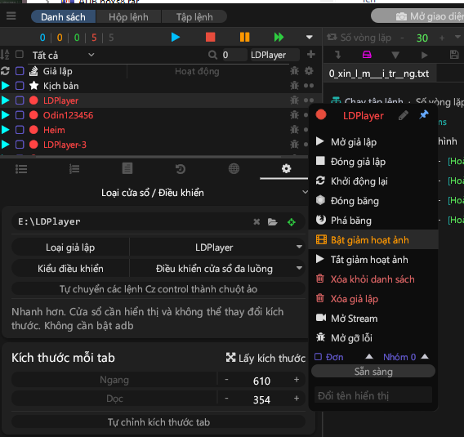Toggle the select-all checkbox beside Tất cả

tap(20, 55)
